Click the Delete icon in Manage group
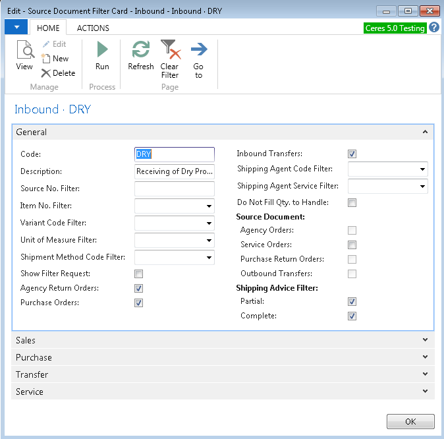Image resolution: width=444 pixels, height=439 pixels. pyautogui.click(x=46, y=73)
